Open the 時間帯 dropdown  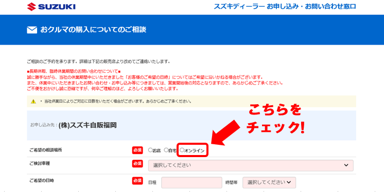tap(269, 182)
